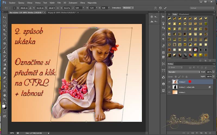Select Vrstva 2 layer thumbnail
This screenshot has height=135, width=217.
[175, 82]
